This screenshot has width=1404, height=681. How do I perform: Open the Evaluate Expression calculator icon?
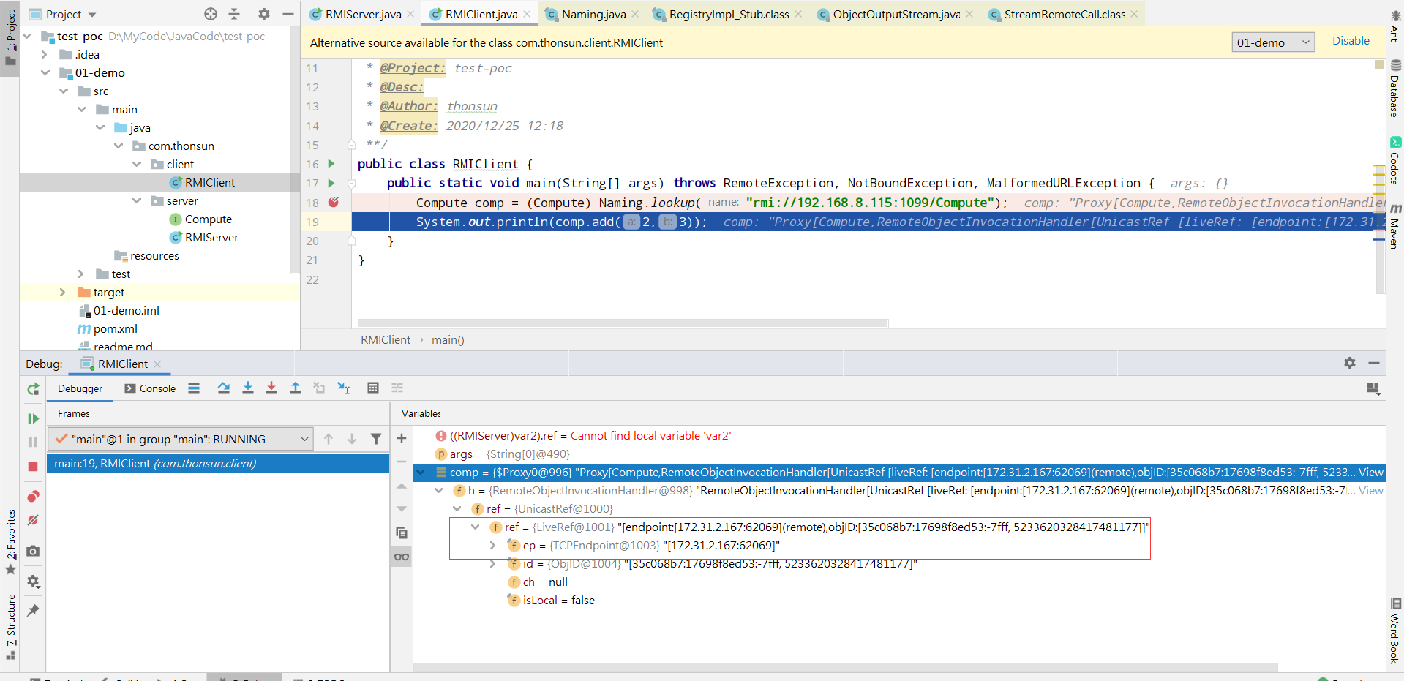(373, 388)
